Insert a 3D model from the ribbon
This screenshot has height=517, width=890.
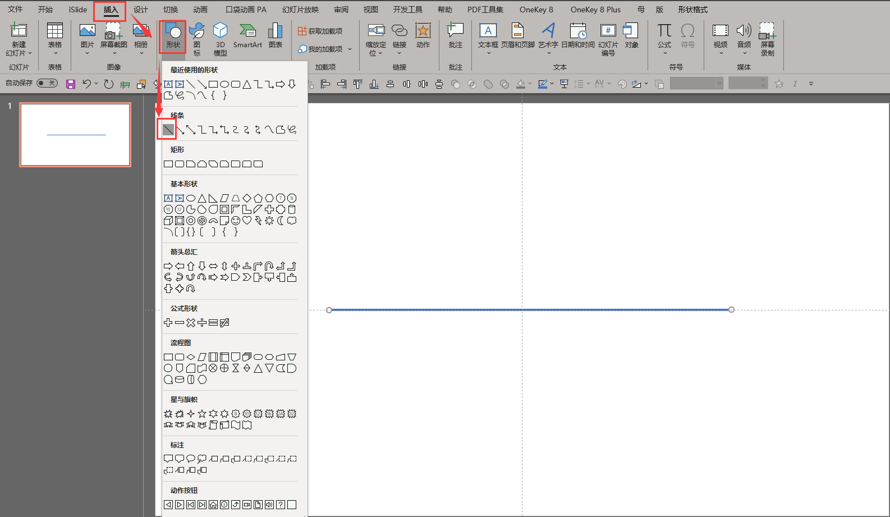point(221,39)
